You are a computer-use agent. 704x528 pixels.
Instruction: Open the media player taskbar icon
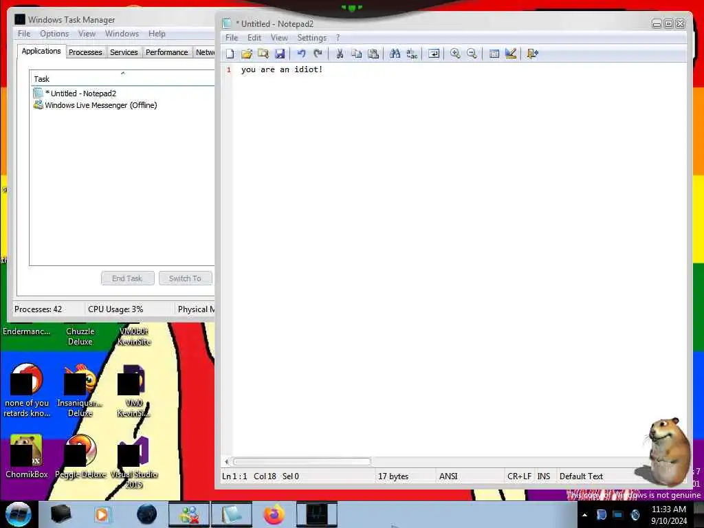(102, 514)
